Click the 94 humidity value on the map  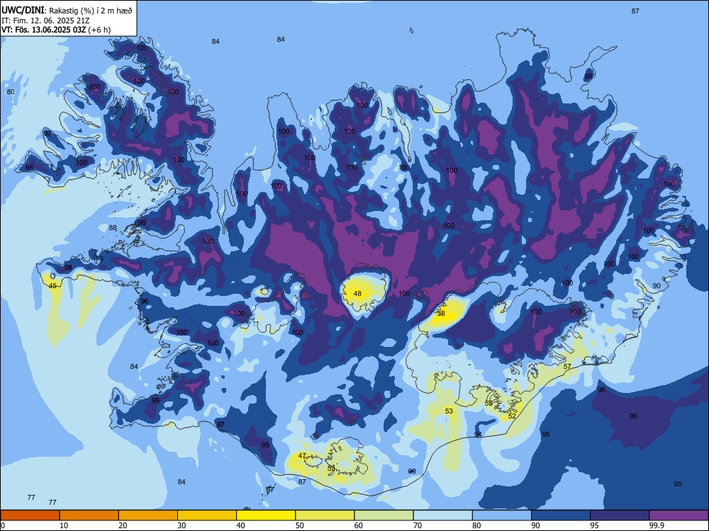(x=477, y=435)
